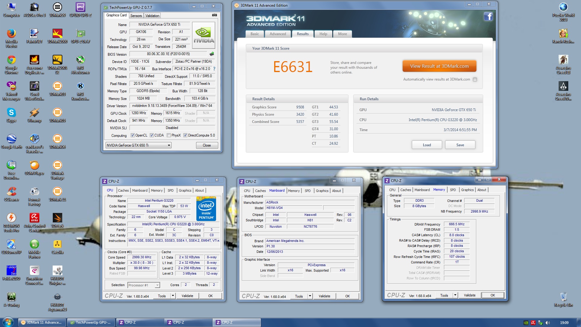
Task: Launch the CCleaner desktop shortcut
Action: click(x=11, y=194)
